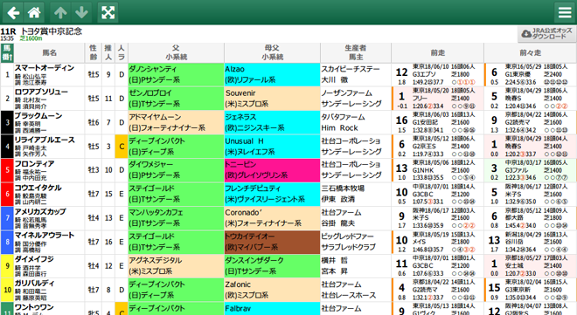Select damsire cell Coronado'
The height and width of the screenshot is (315, 577).
point(272,218)
